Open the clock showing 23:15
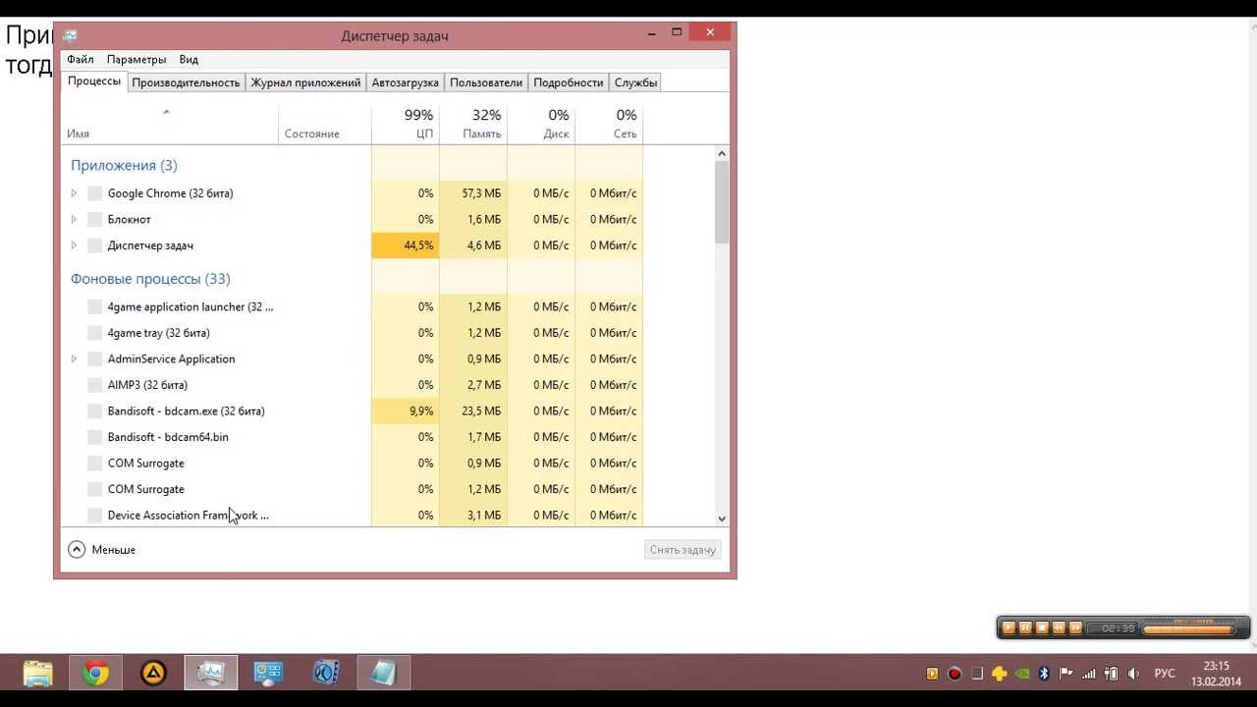 pos(1216,674)
